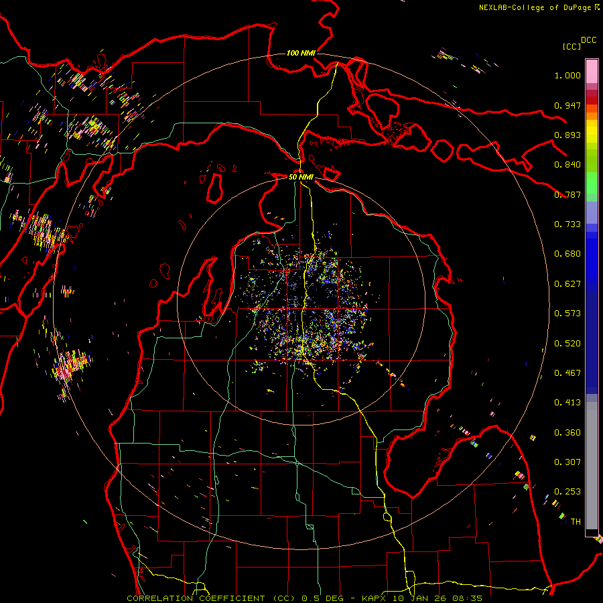
Task: Click the TH threshold label
Action: click(576, 522)
